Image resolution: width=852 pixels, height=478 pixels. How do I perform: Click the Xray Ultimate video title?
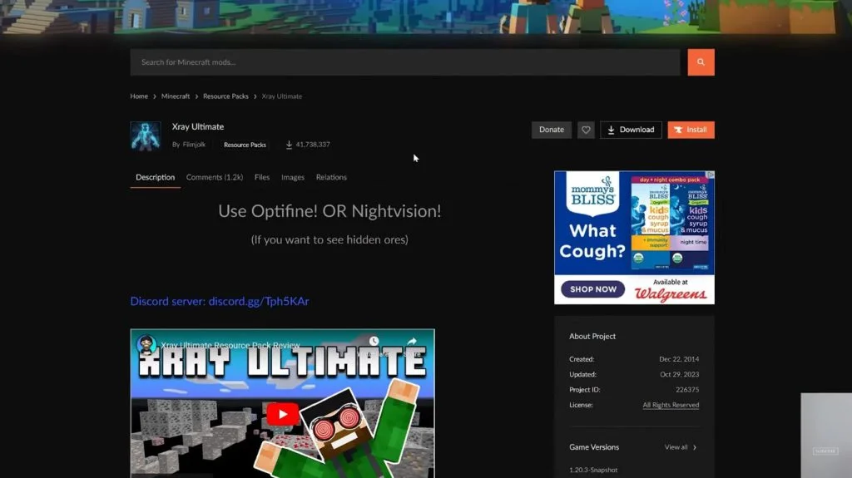click(230, 346)
